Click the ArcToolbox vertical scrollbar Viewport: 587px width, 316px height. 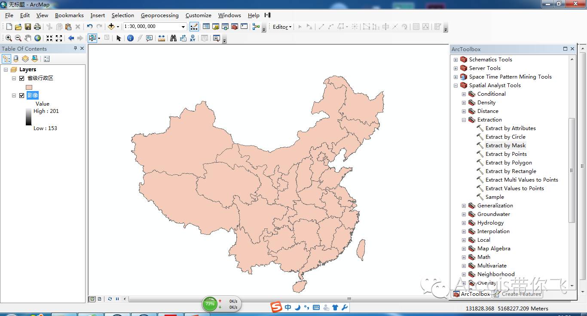pyautogui.click(x=572, y=170)
